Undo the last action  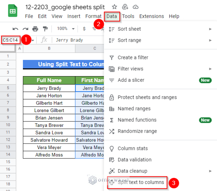point(15,29)
